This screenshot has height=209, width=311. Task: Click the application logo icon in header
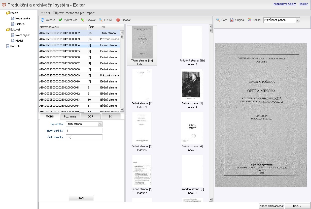[4, 5]
